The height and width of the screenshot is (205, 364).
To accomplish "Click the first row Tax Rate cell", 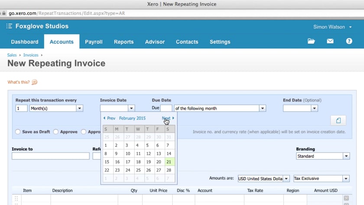I will 264,198.
